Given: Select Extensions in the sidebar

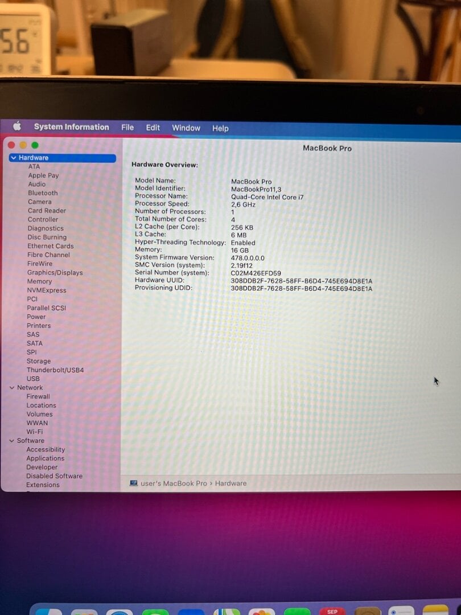Looking at the screenshot, I should click(43, 485).
